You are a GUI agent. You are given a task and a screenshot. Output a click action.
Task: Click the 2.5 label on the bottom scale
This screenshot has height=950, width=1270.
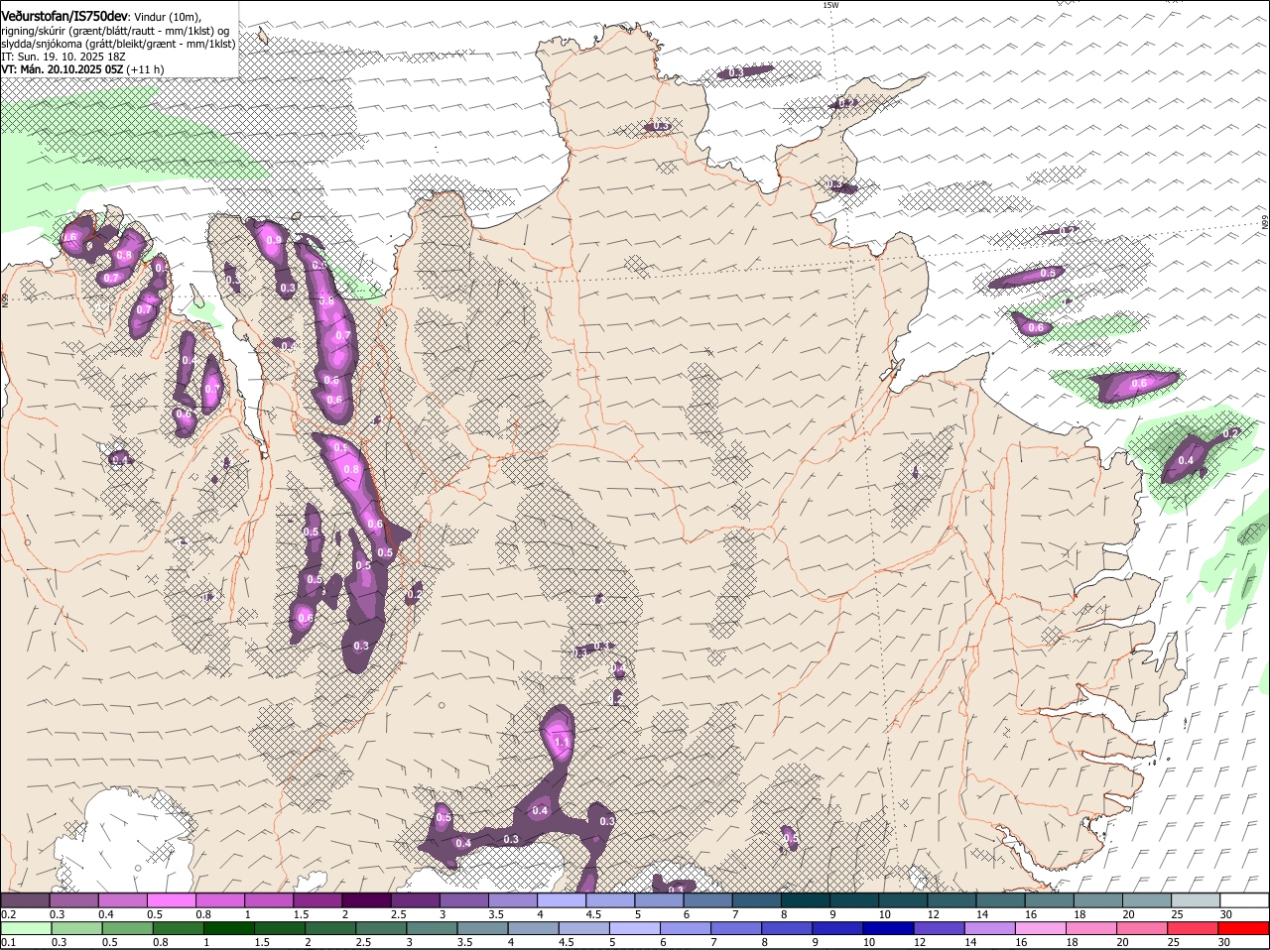[x=364, y=942]
